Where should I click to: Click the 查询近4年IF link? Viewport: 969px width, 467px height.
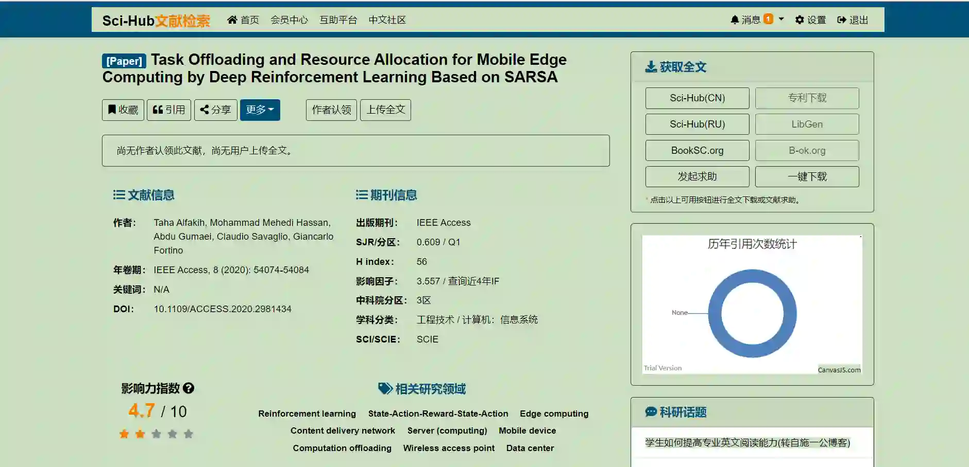[x=473, y=281]
